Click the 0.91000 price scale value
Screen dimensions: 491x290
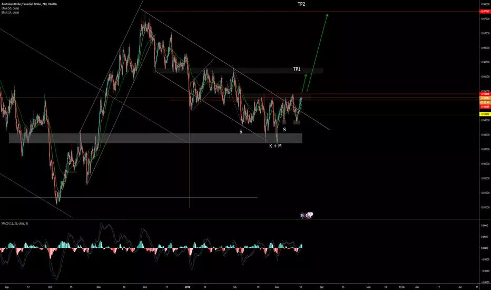click(485, 207)
